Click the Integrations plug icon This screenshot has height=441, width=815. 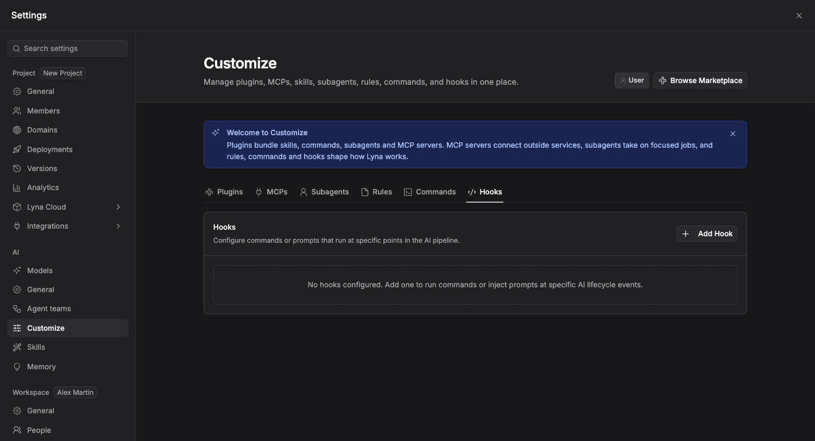(x=17, y=226)
